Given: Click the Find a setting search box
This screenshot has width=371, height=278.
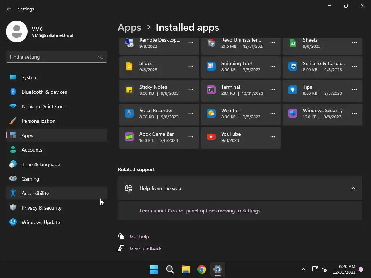Looking at the screenshot, I should [53, 57].
